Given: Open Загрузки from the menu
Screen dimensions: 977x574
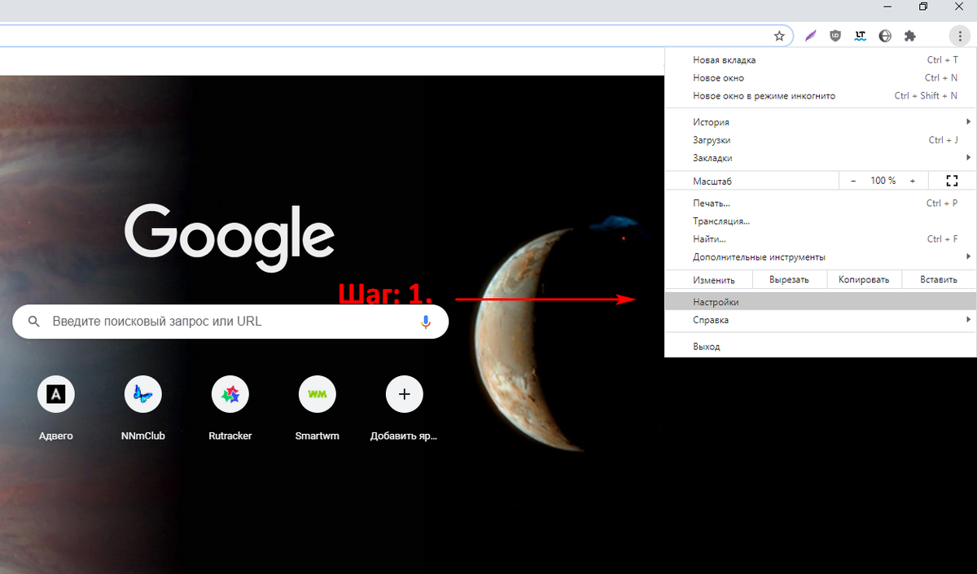Looking at the screenshot, I should pyautogui.click(x=821, y=140).
